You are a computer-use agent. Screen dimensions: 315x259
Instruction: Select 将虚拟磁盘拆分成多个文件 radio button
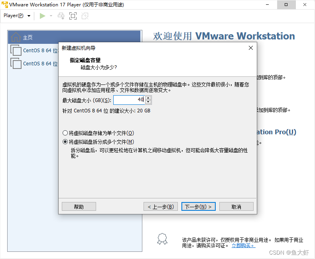click(x=65, y=142)
